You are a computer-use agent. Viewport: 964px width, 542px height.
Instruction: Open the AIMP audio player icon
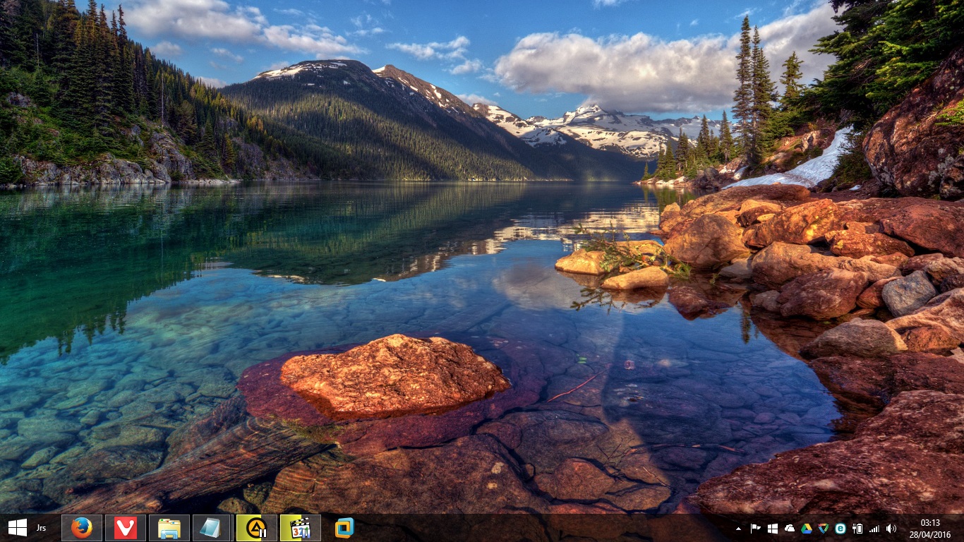coord(256,528)
